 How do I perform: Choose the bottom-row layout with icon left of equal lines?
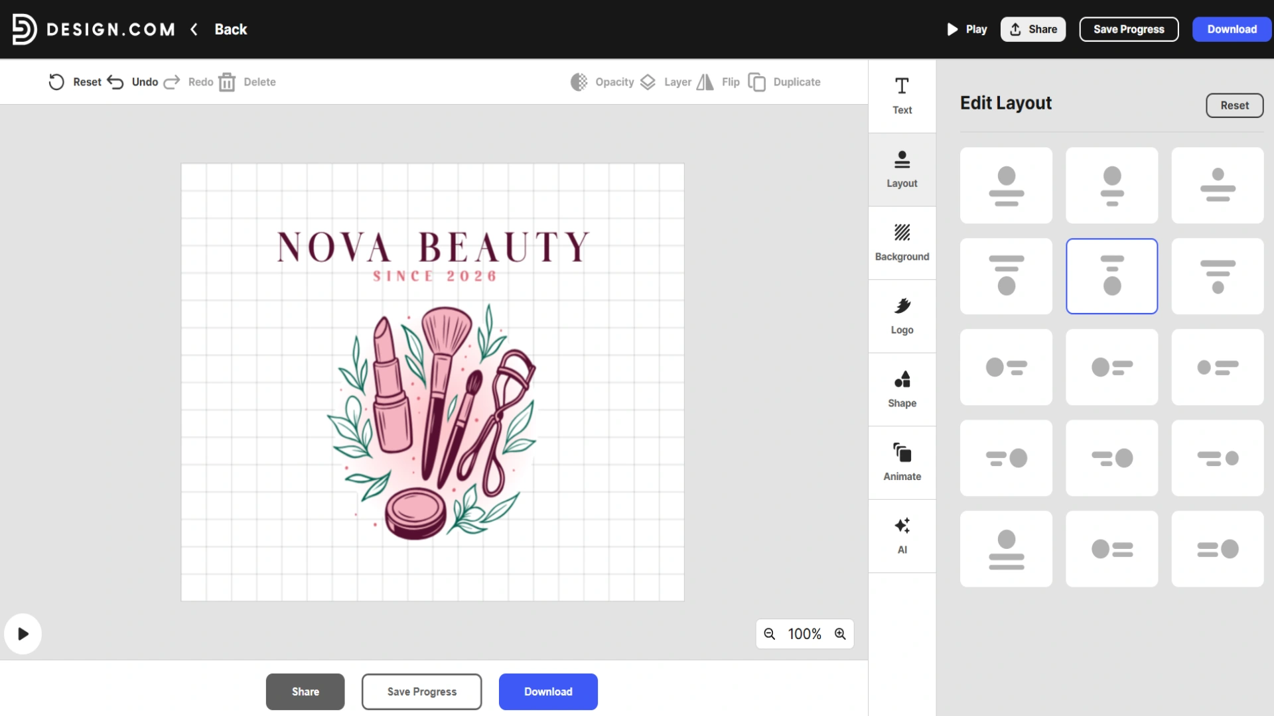click(x=1112, y=549)
